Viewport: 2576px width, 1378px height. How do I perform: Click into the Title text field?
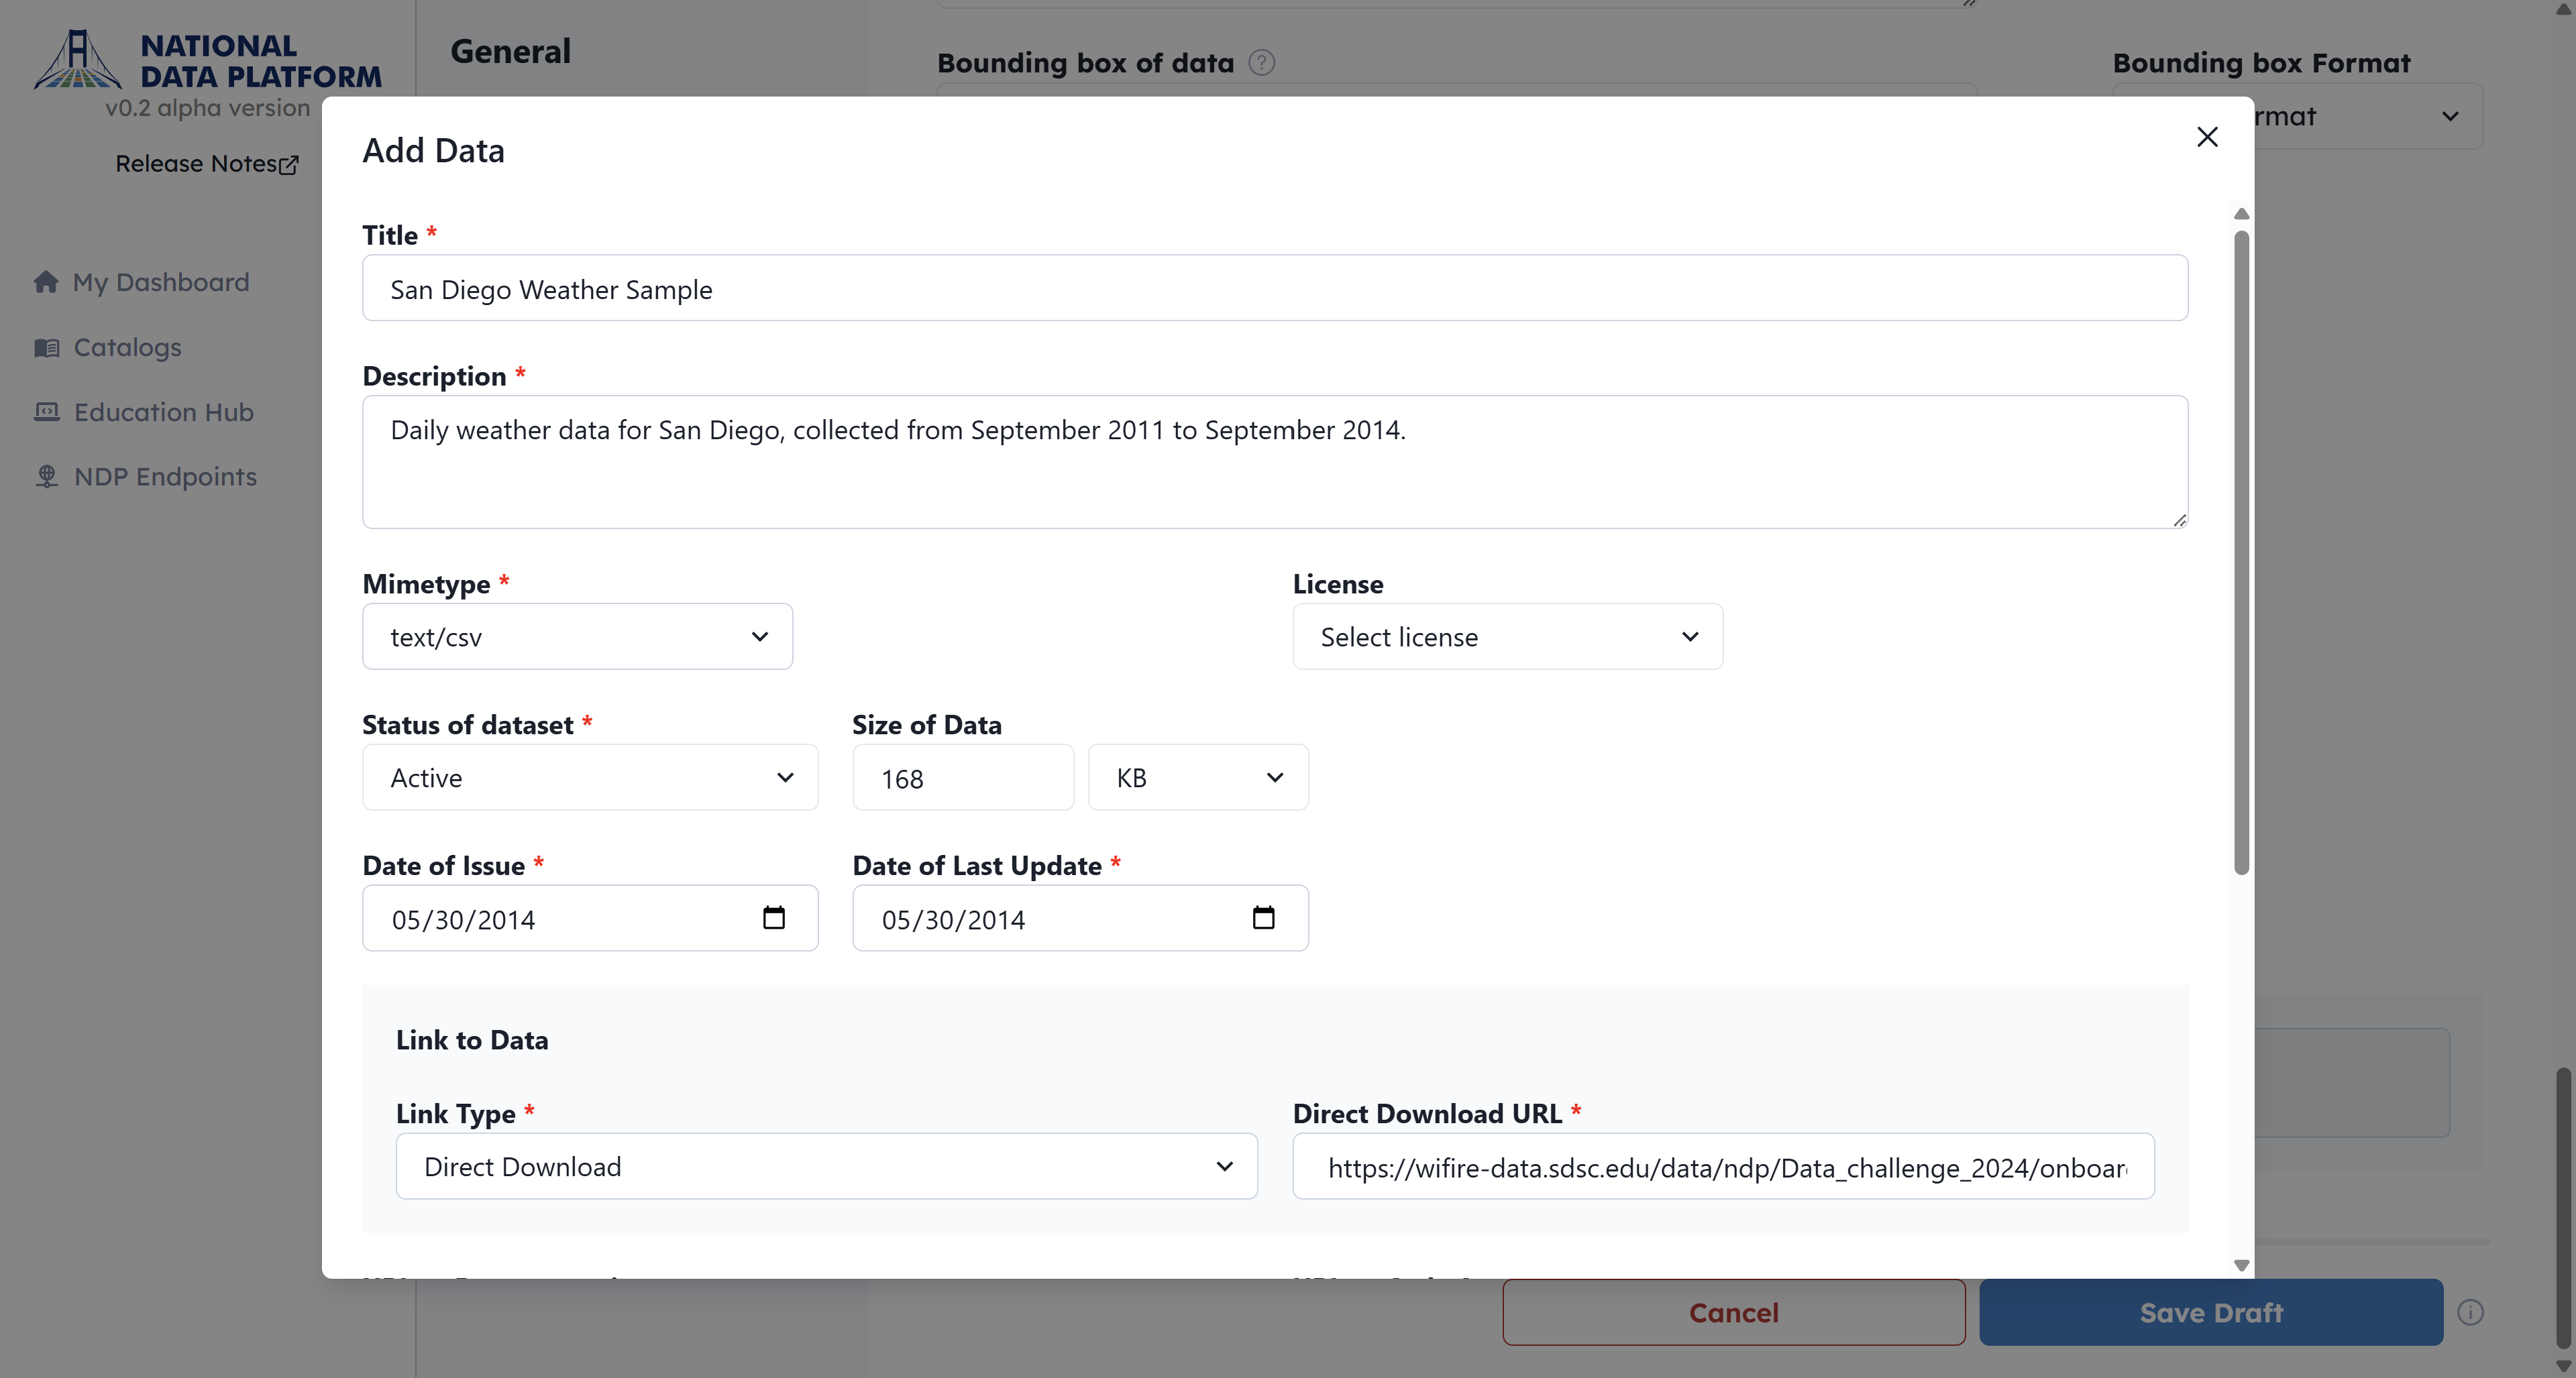1274,289
